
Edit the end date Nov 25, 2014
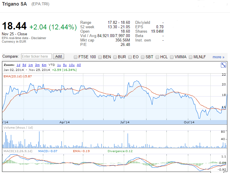click(x=39, y=70)
